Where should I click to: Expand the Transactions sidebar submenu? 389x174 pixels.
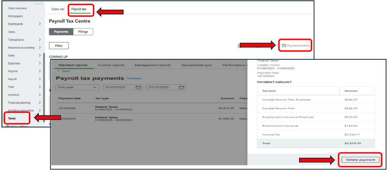[40, 40]
